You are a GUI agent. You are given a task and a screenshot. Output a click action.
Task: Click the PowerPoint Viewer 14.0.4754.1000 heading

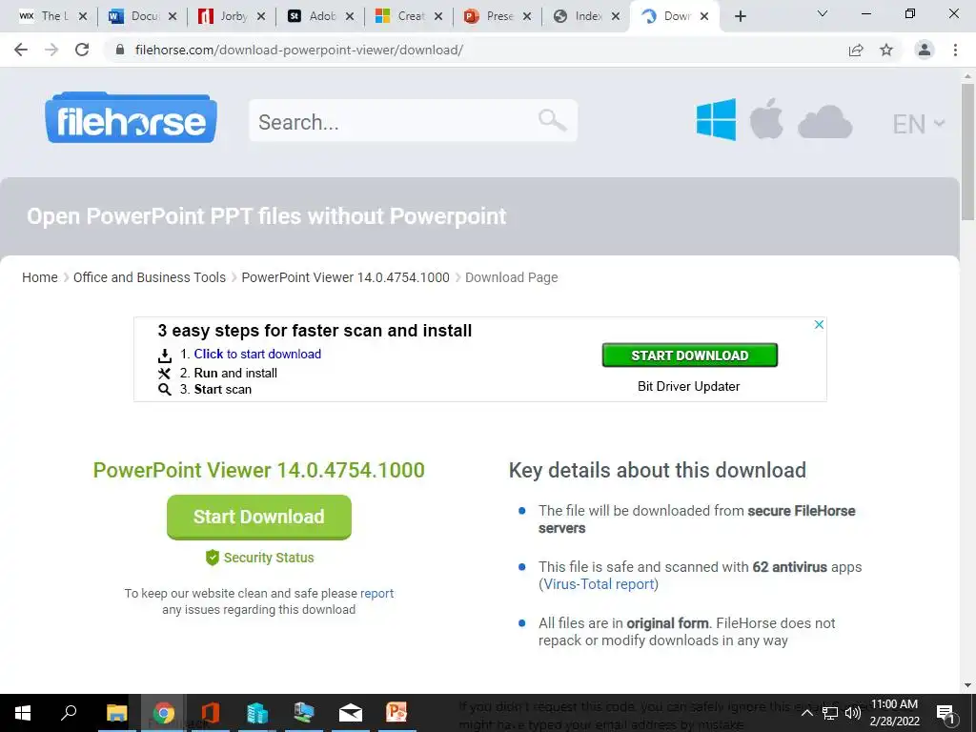(259, 470)
